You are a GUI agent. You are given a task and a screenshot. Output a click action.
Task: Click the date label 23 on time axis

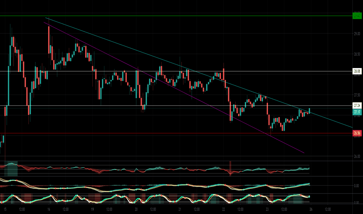coord(267,209)
